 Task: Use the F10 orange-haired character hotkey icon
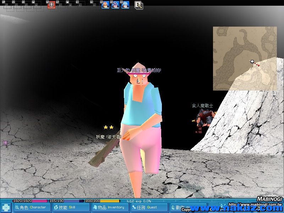(105, 5)
